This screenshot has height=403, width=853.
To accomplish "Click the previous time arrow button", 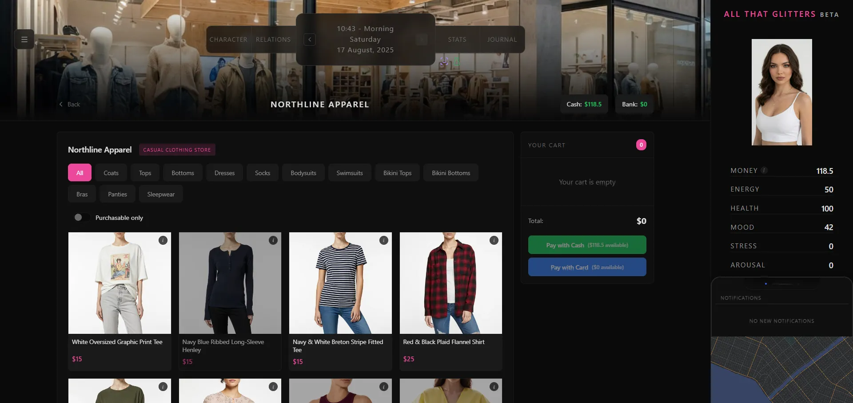I will pyautogui.click(x=310, y=39).
